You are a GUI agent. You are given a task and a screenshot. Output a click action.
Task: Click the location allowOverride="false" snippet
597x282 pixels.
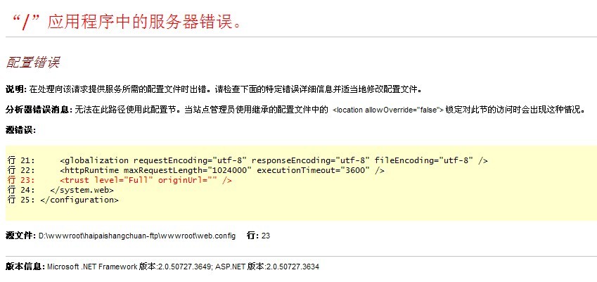coord(388,110)
